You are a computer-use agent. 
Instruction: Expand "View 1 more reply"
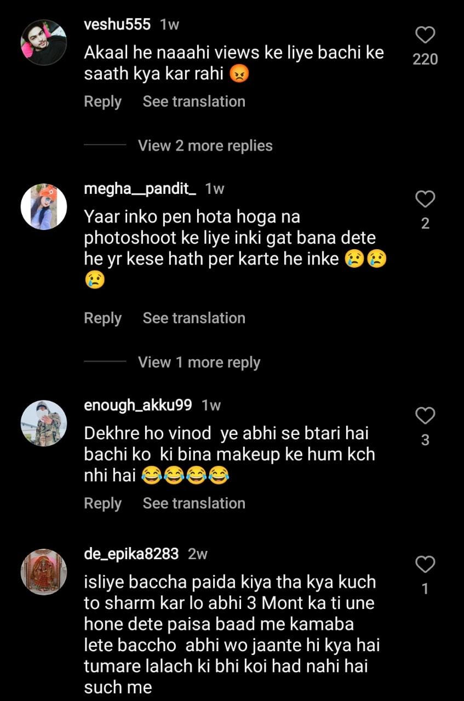point(199,363)
